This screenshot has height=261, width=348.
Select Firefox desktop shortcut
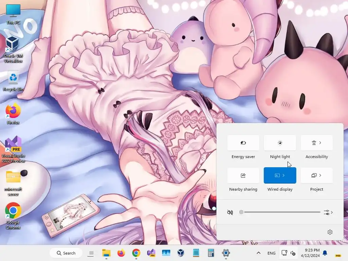[13, 114]
